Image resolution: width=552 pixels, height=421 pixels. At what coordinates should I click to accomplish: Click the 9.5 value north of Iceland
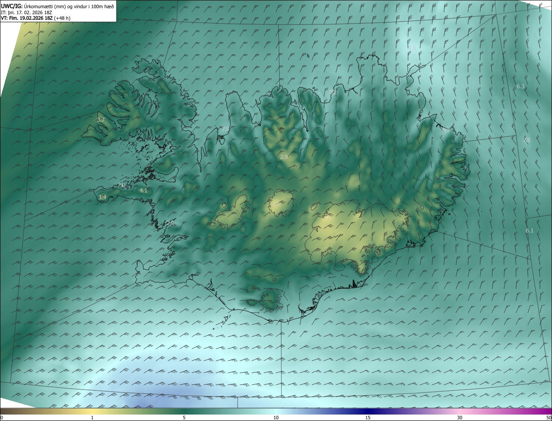(412, 48)
